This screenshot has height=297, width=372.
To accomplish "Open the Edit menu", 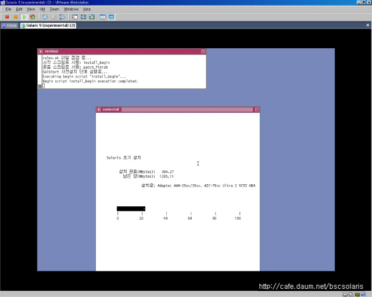I will 19,9.
